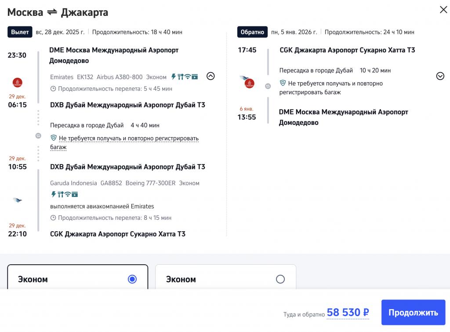Expand the return flight details chevron

[440, 76]
